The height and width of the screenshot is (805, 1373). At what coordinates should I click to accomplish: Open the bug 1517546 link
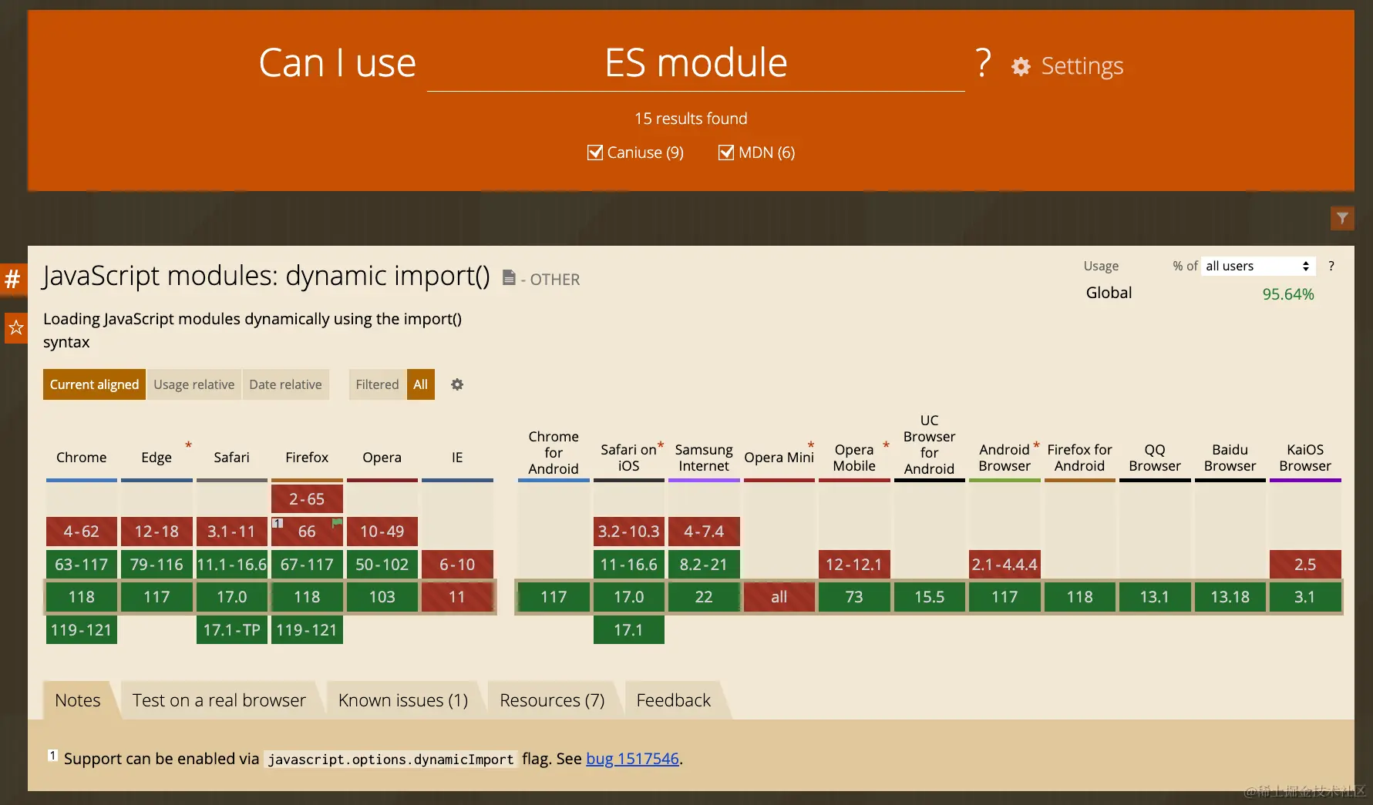coord(632,759)
